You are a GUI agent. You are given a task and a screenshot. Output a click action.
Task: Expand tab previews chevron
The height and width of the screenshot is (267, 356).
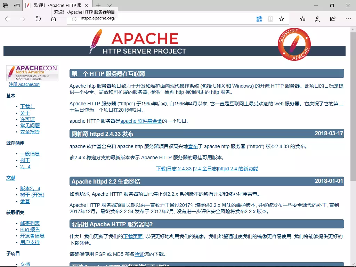(x=109, y=6)
